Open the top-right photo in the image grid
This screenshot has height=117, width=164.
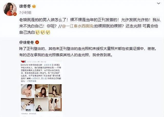[x=55, y=91]
